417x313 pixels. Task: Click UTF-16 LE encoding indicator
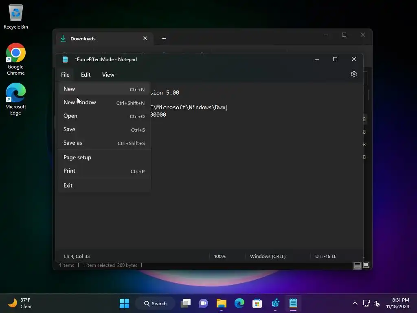pos(326,256)
